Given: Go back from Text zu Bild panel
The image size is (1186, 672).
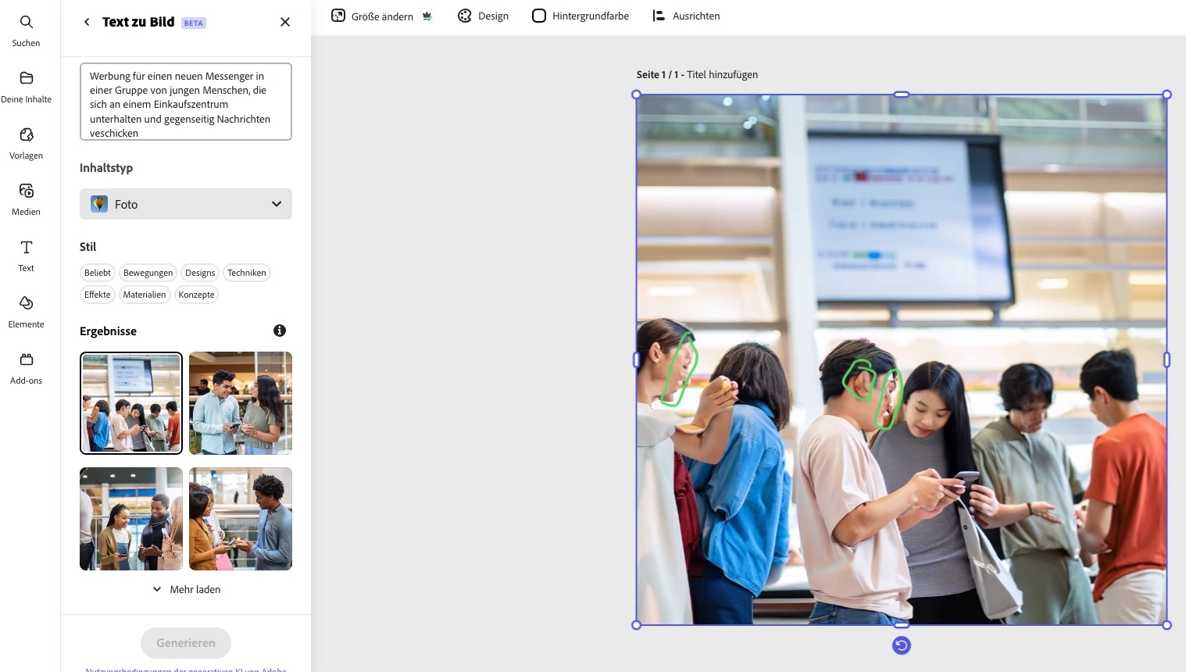Looking at the screenshot, I should [x=87, y=22].
